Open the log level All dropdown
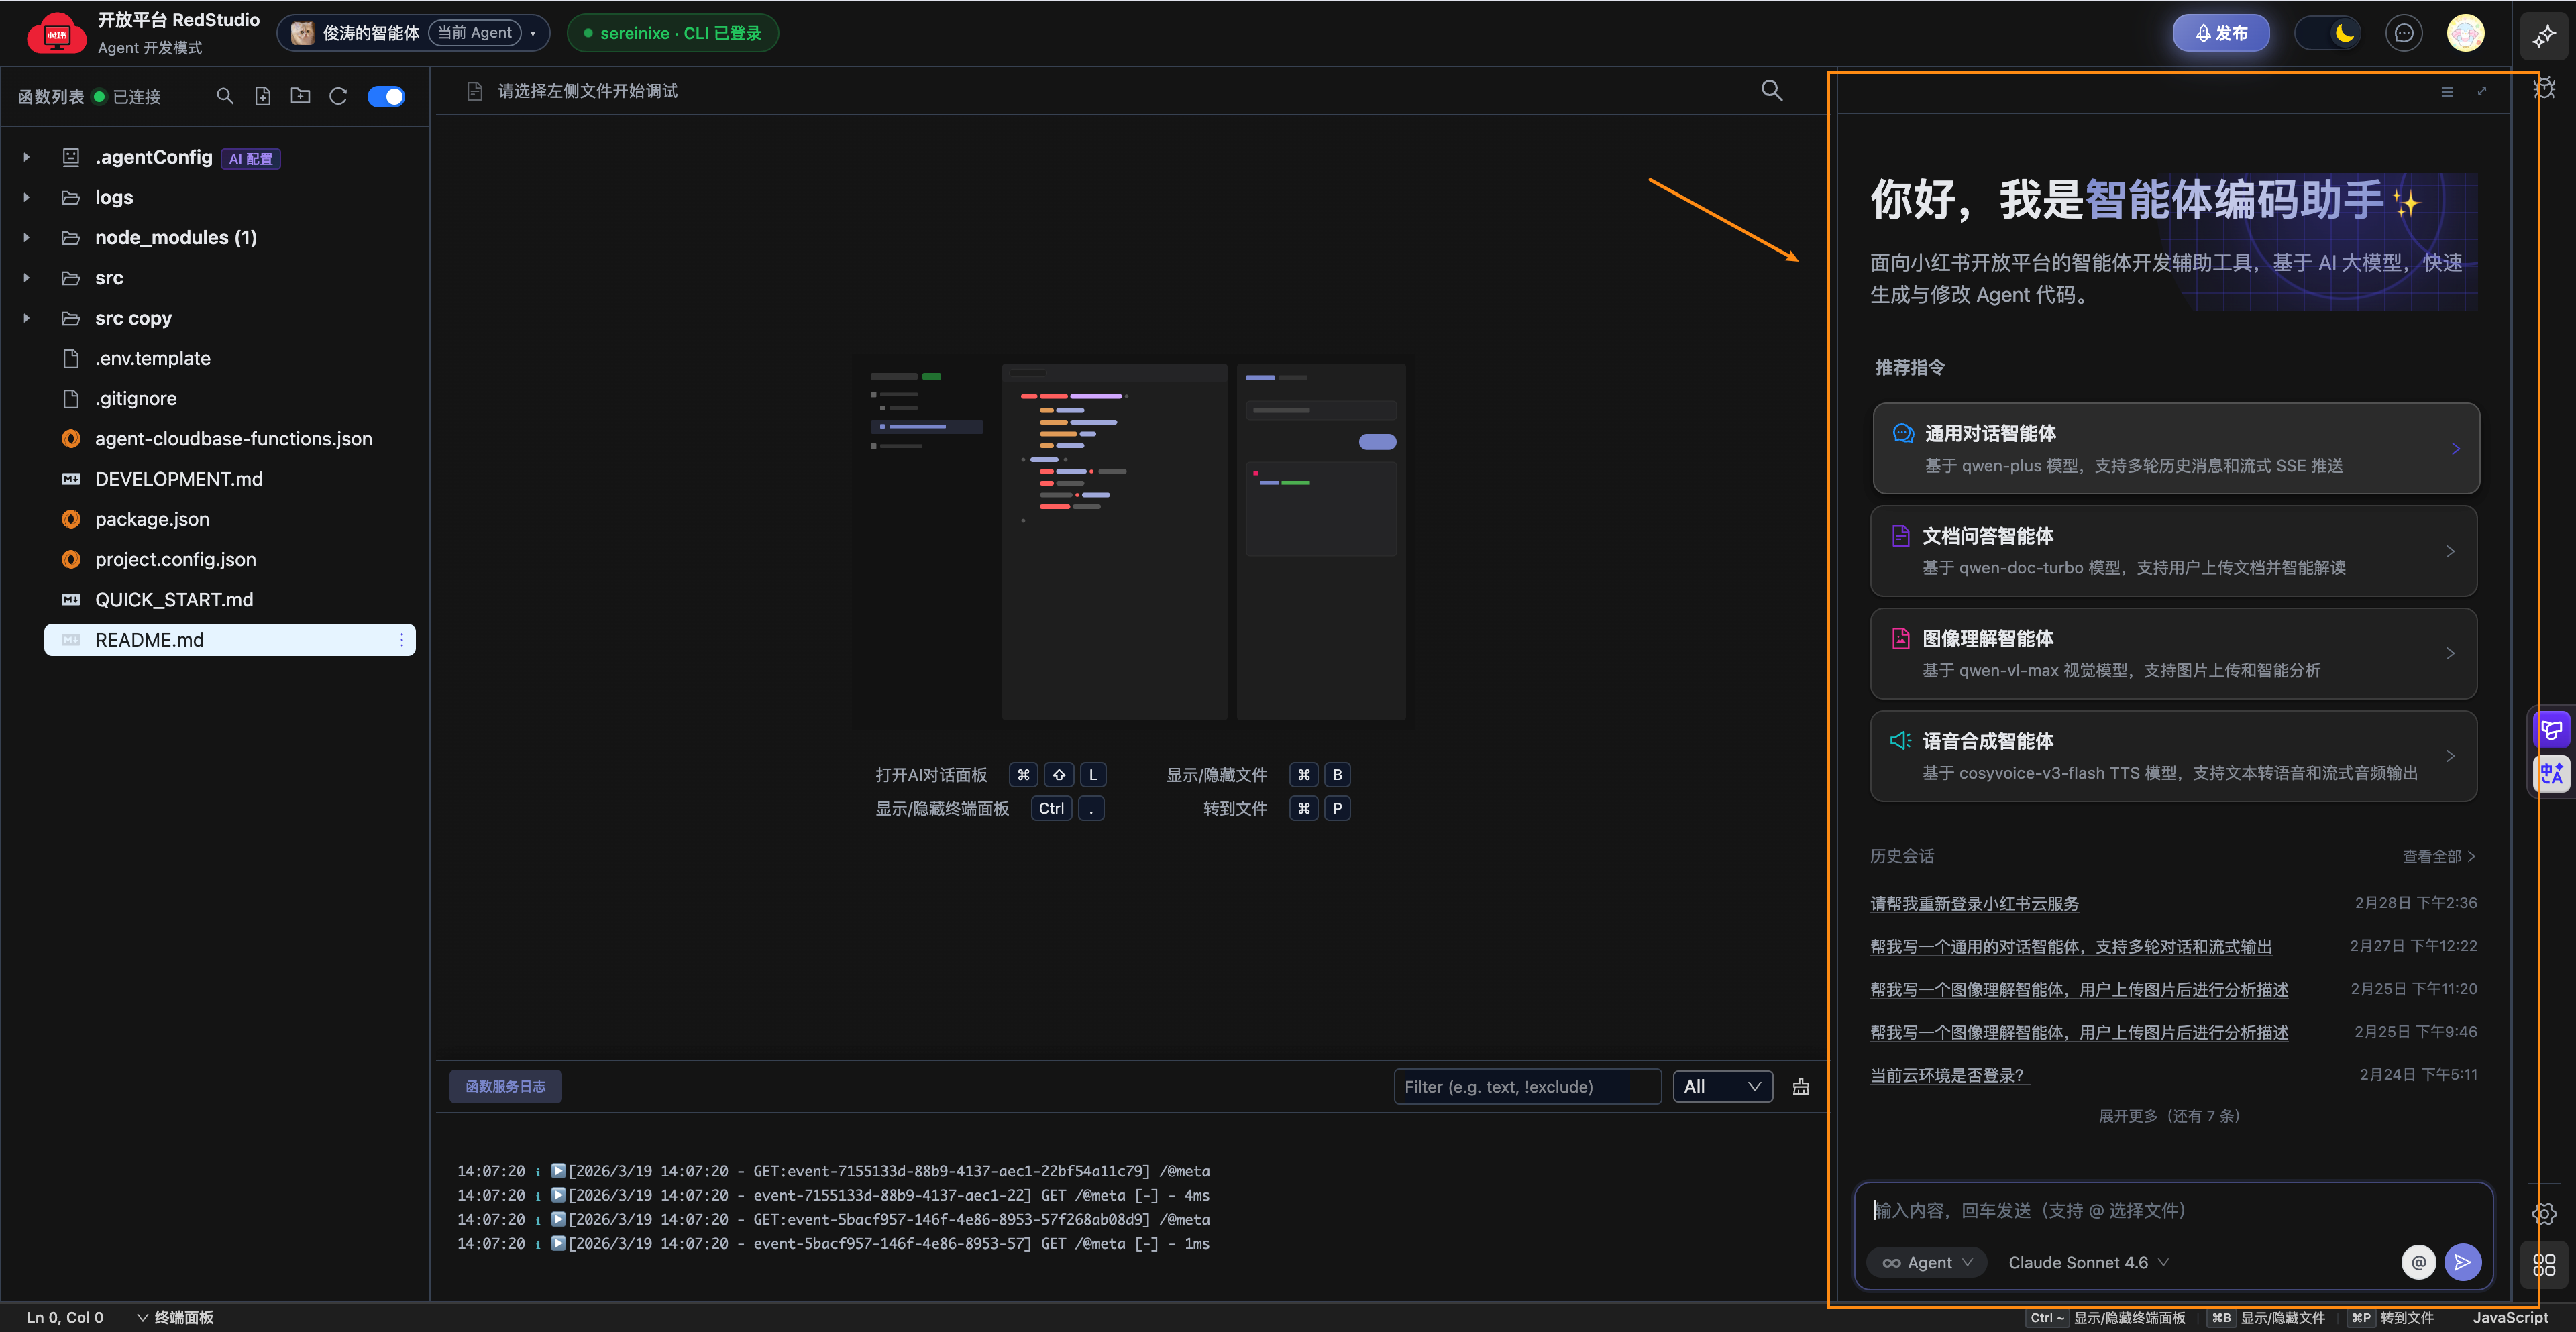This screenshot has height=1332, width=2576. [1722, 1087]
